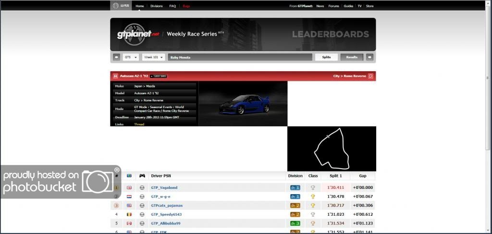Screen dimensions: 492x234
Task: Click the flag icon in GTPcats_pajamas row
Action: pos(129,206)
